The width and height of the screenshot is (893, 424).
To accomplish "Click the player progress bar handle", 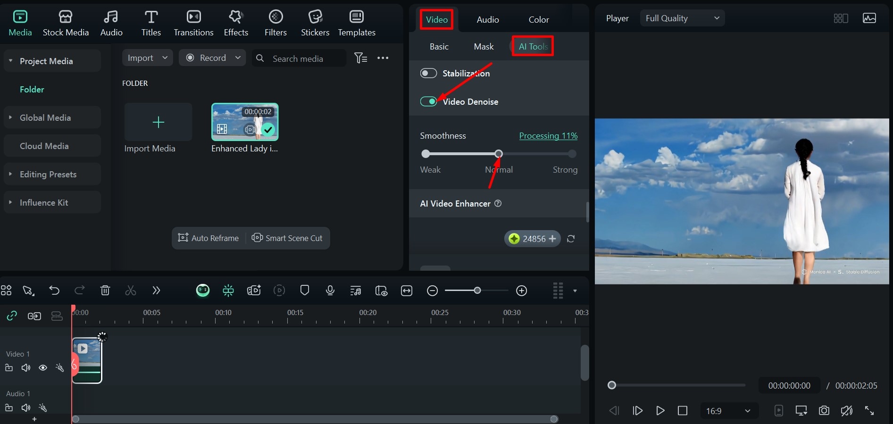I will click(x=612, y=385).
